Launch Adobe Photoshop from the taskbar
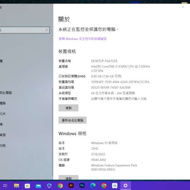 point(82,185)
